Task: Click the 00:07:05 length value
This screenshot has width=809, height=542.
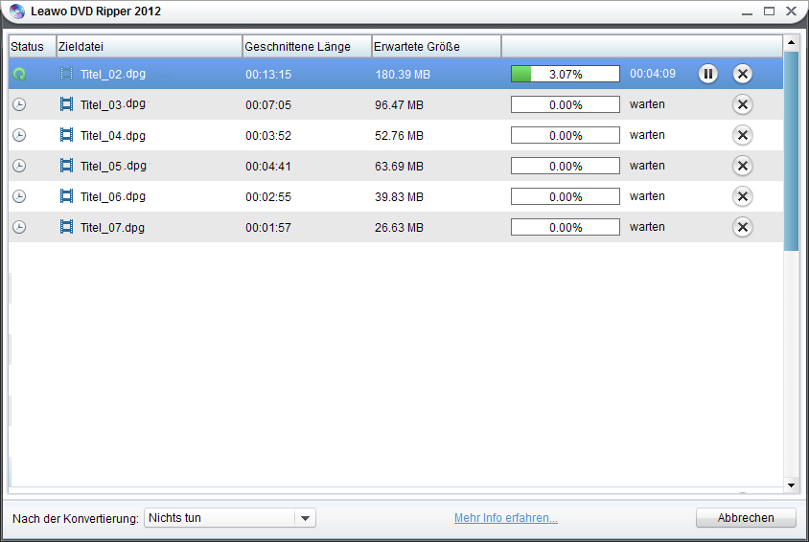Action: point(268,105)
